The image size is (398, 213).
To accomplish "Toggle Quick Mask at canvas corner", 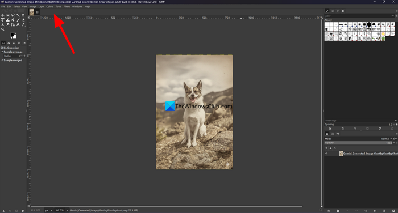I will coord(28,206).
